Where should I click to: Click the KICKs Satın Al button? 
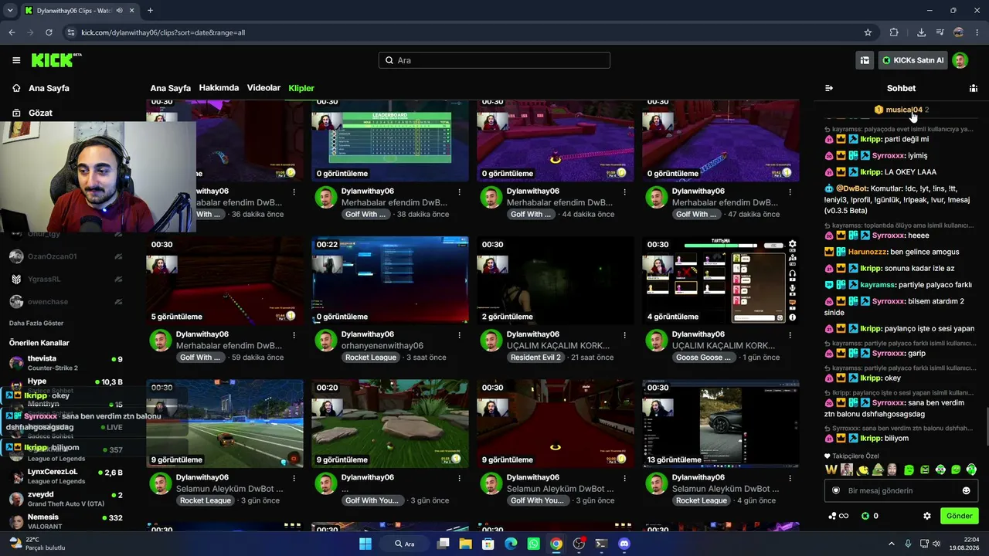point(913,60)
